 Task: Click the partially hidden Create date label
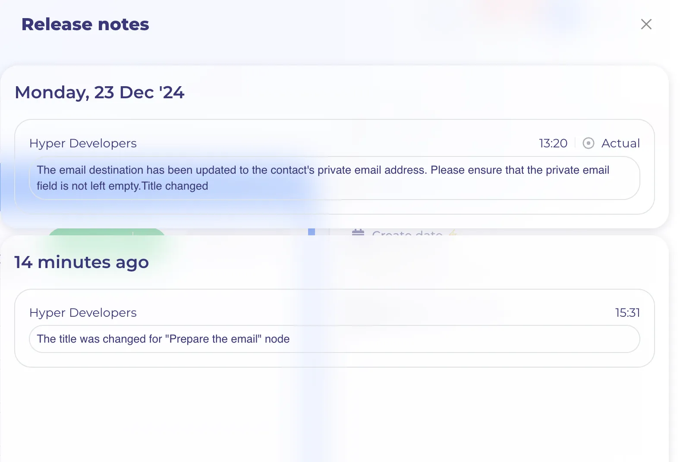click(x=407, y=233)
